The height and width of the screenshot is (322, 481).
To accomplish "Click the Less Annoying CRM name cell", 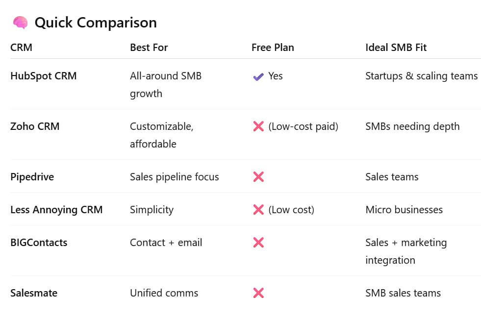I will (x=56, y=210).
